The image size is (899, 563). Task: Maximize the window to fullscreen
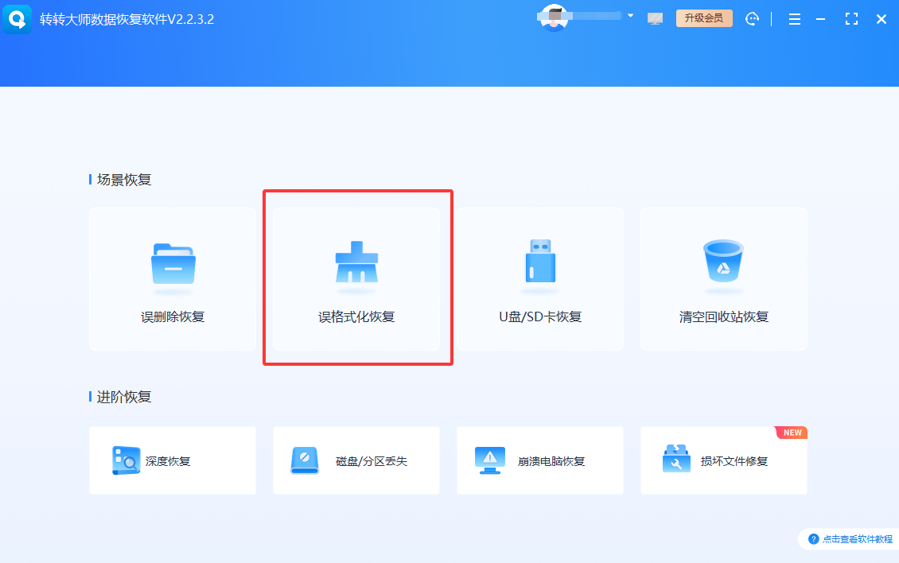851,20
